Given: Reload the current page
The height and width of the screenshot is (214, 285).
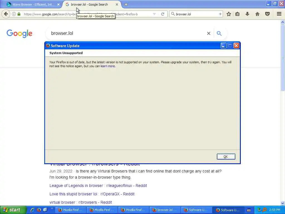Looking at the screenshot, I should click(163, 14).
